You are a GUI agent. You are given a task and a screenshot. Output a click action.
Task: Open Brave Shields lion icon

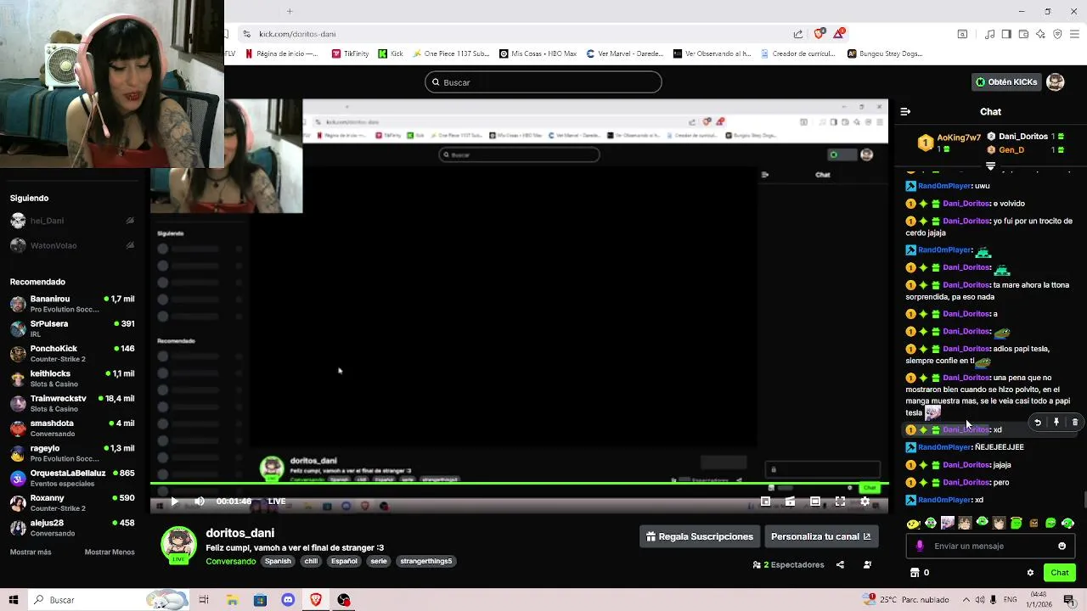819,34
